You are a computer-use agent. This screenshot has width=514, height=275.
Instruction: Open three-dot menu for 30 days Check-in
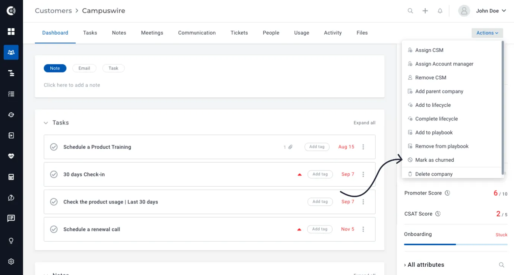point(363,175)
